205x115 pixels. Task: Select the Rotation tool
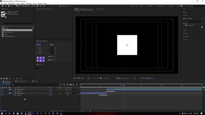tap(15, 6)
